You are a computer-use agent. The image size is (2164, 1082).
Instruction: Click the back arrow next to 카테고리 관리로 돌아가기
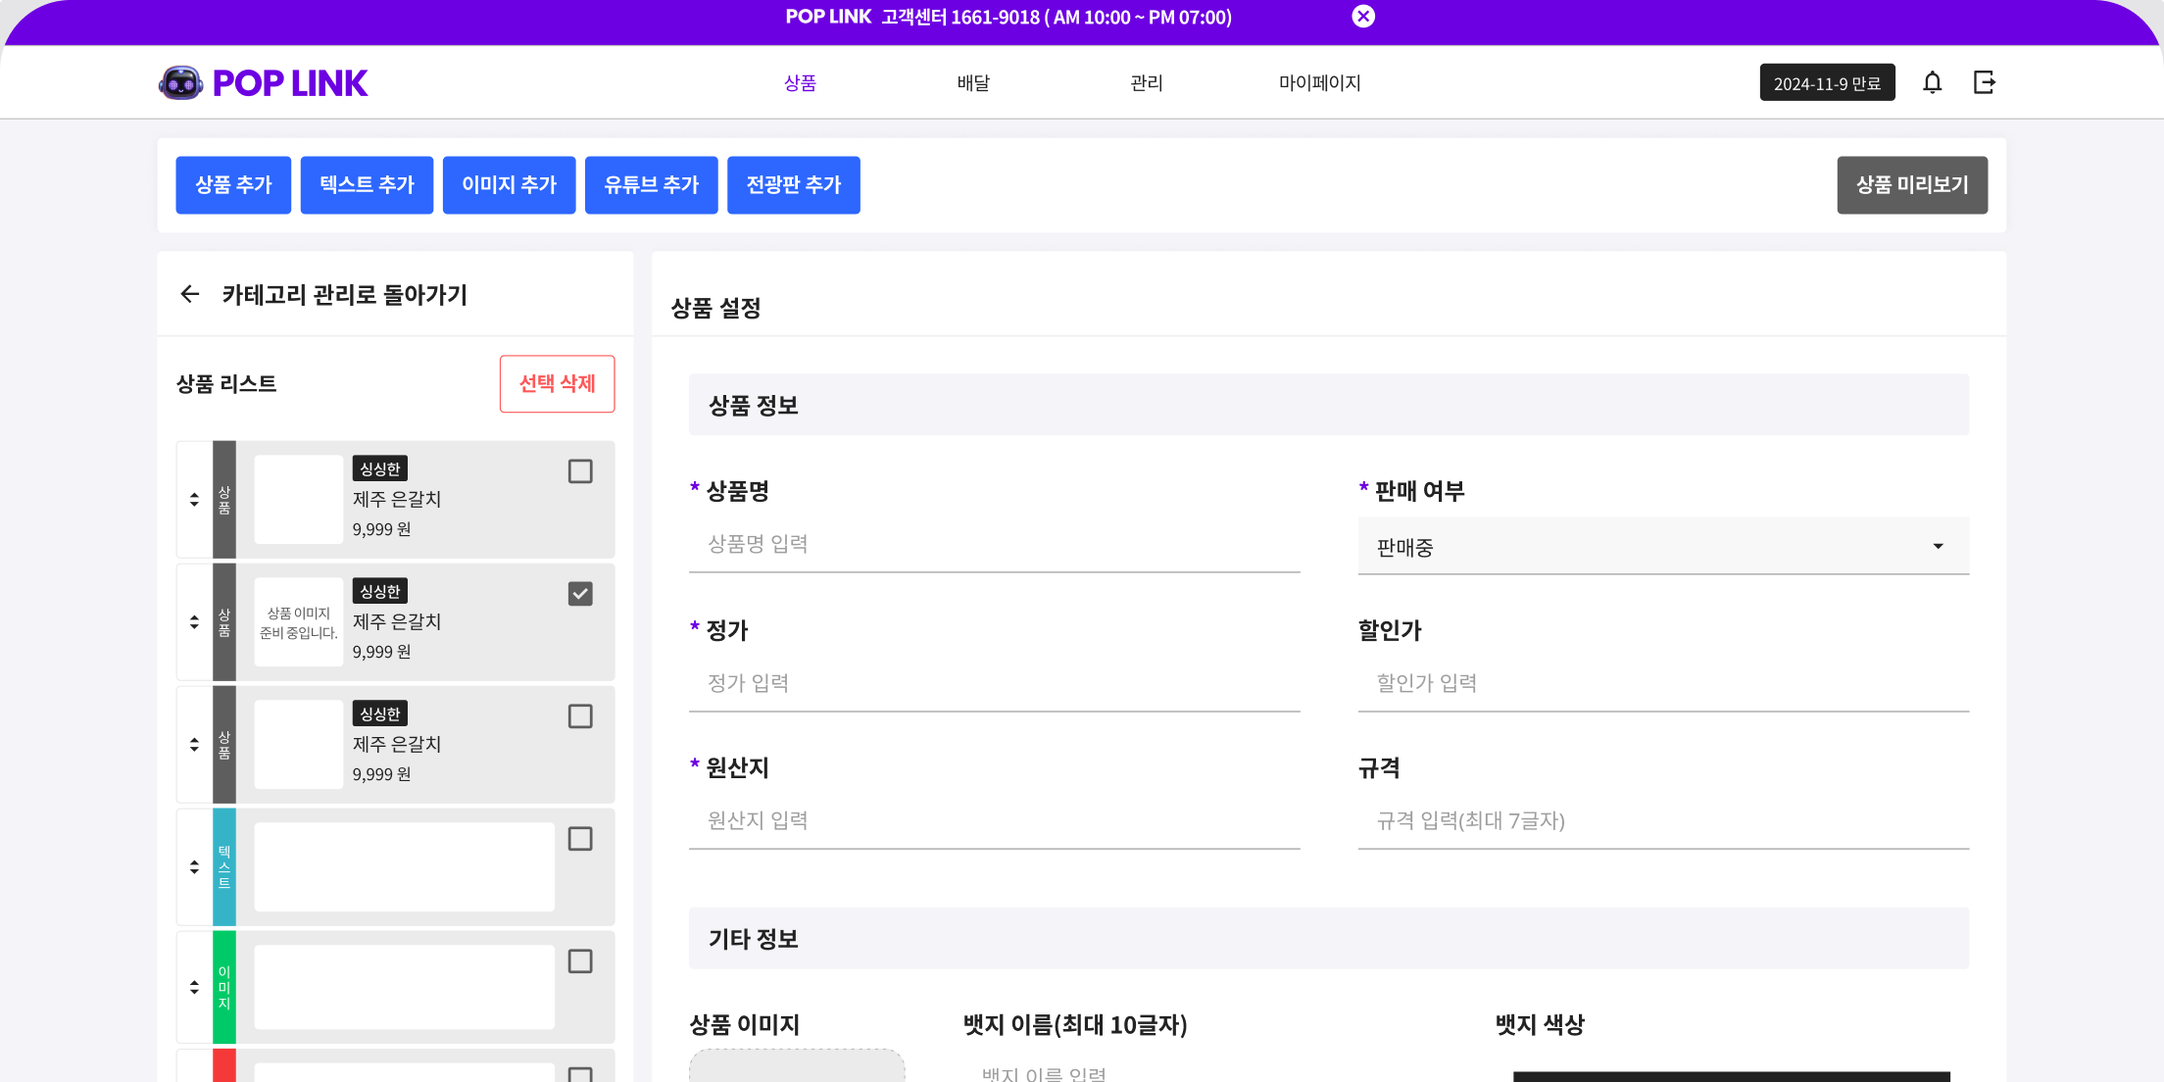pyautogui.click(x=190, y=294)
